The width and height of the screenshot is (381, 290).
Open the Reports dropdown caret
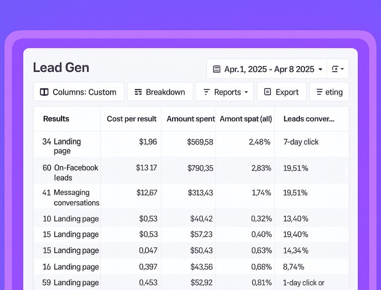coord(246,92)
